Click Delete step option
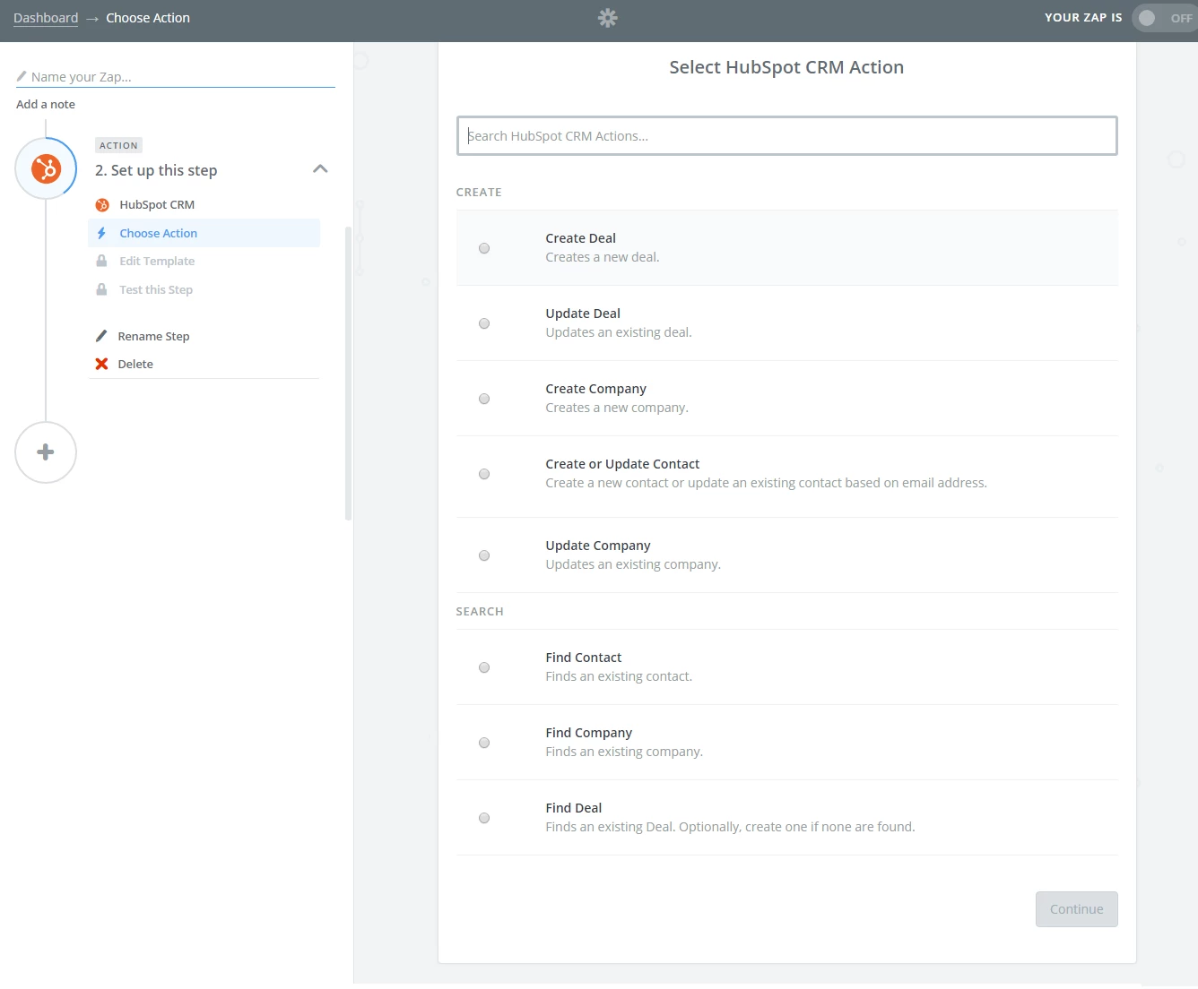Viewport: 1198px width, 989px height. [x=135, y=364]
